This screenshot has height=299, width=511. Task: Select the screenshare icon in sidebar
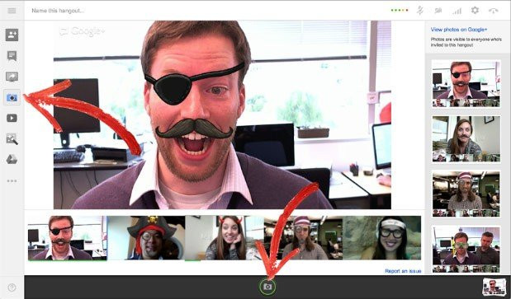click(12, 77)
